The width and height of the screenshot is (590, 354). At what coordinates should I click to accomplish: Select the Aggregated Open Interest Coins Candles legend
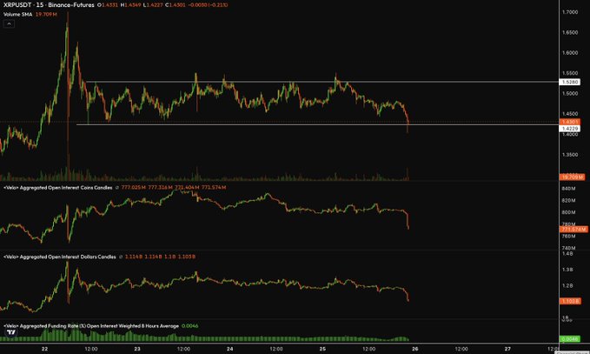[x=58, y=187]
